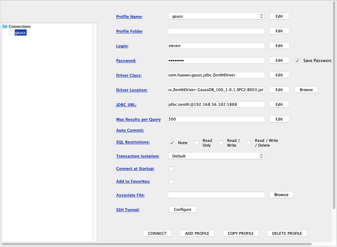Click the ADD PROFILE button

pos(197,233)
